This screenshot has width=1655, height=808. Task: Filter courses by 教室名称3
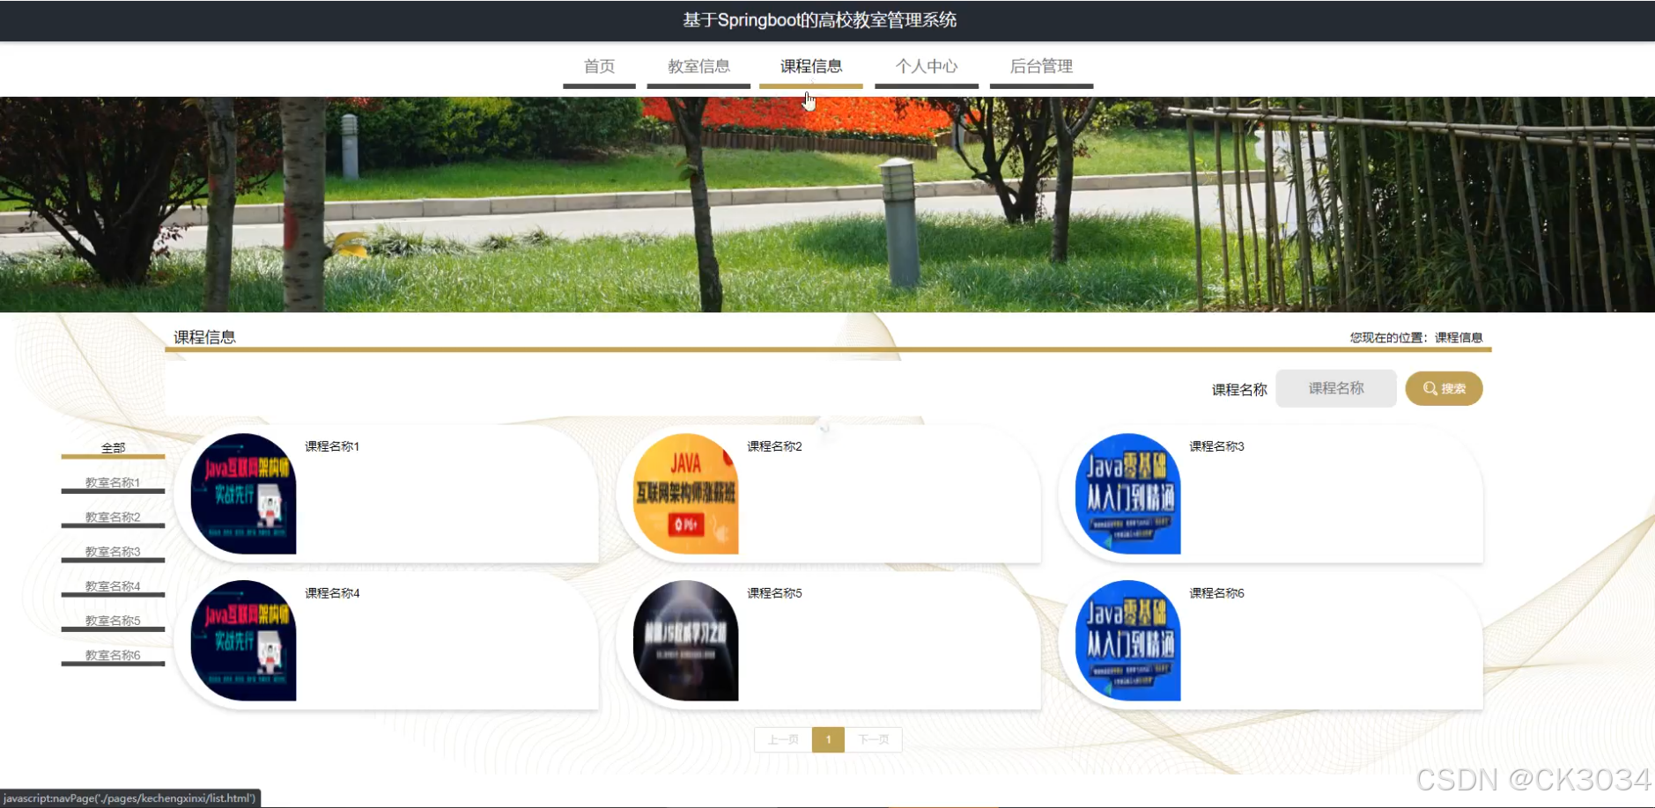[113, 550]
